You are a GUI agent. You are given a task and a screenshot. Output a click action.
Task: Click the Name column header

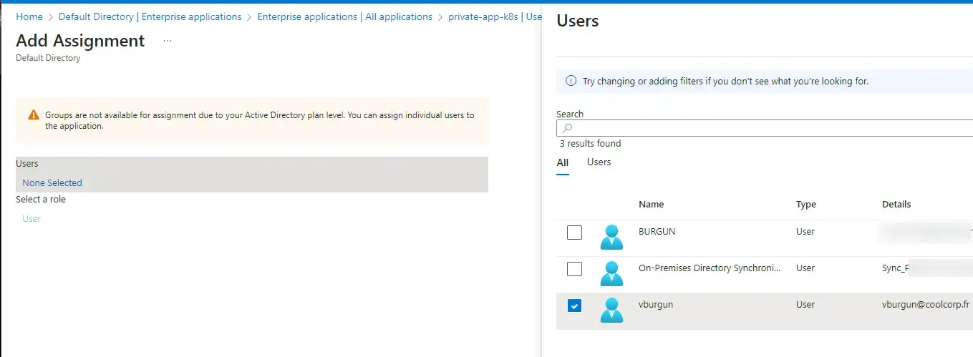coord(652,204)
